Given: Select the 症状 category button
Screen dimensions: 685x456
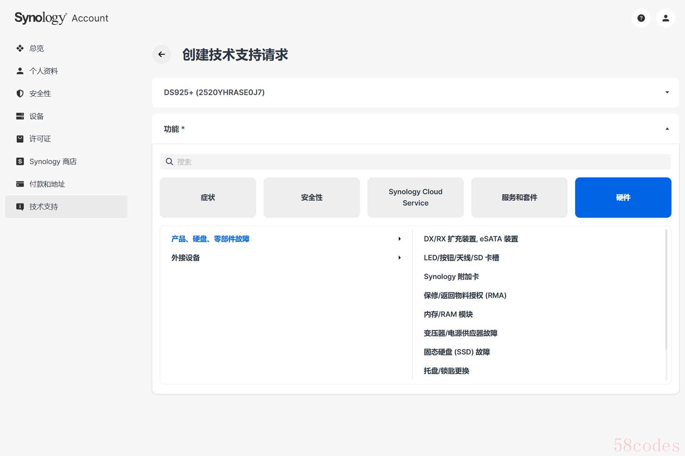Looking at the screenshot, I should (x=208, y=197).
